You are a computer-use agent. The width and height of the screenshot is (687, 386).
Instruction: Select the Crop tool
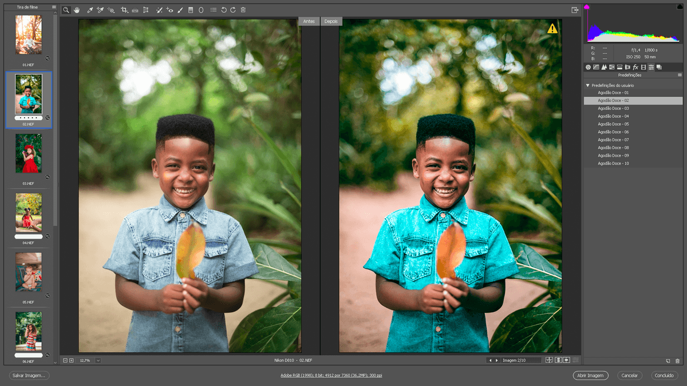point(124,10)
